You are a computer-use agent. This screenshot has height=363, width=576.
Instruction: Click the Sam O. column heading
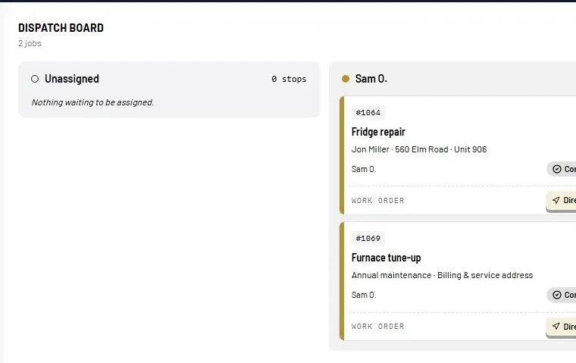tap(371, 79)
